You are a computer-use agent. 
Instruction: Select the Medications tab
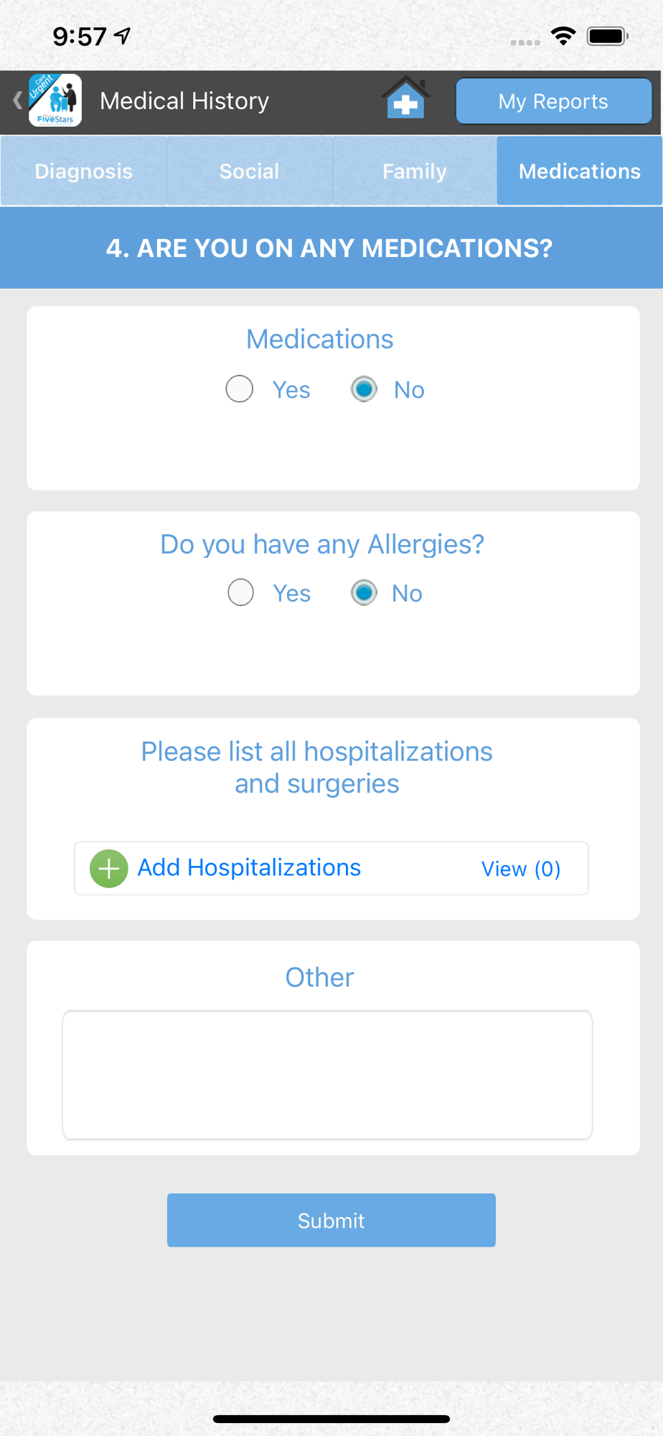click(x=579, y=172)
